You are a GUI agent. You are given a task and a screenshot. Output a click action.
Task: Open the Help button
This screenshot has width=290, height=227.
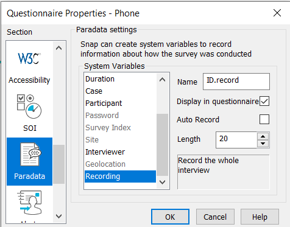coord(260,217)
